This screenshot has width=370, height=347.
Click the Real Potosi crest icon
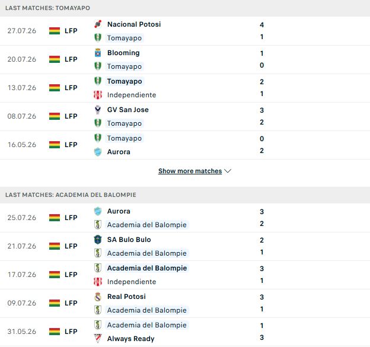[98, 297]
